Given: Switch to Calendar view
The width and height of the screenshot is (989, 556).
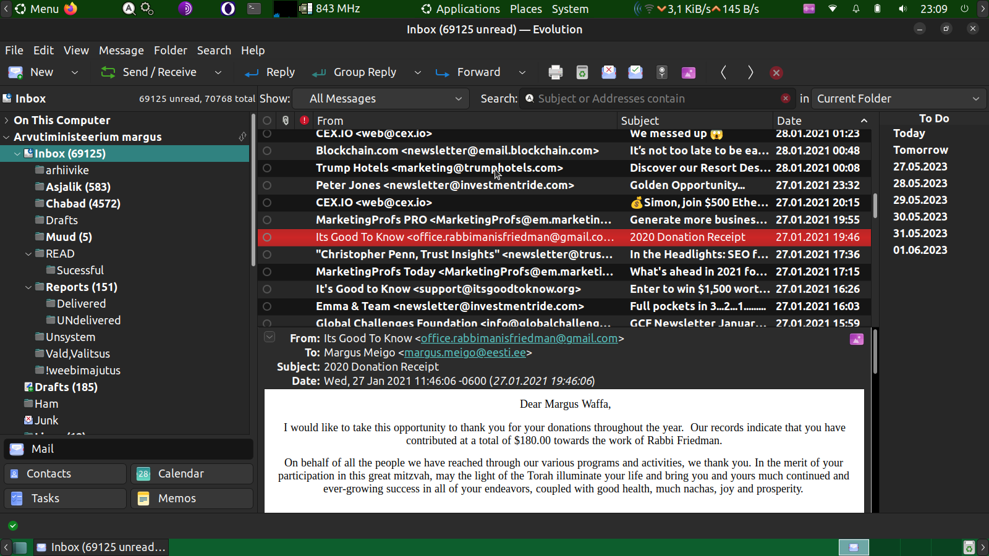Looking at the screenshot, I should point(192,474).
